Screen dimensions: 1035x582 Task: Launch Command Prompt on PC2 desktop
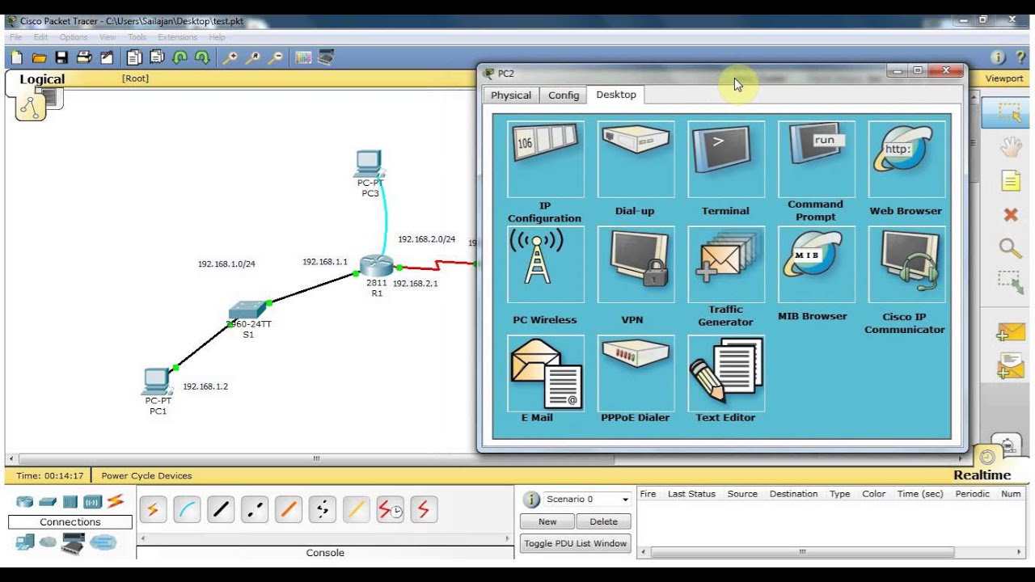coord(816,159)
